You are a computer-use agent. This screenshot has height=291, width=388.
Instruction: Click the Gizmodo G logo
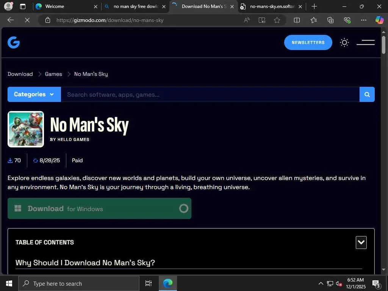14,42
